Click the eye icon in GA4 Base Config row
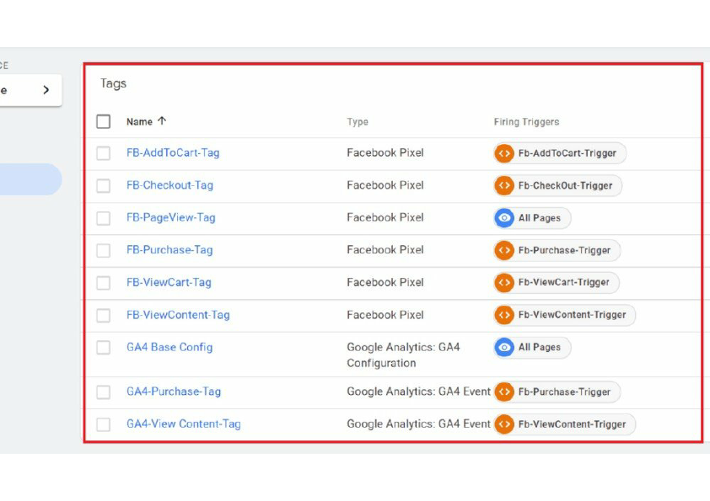710x501 pixels. tap(504, 347)
